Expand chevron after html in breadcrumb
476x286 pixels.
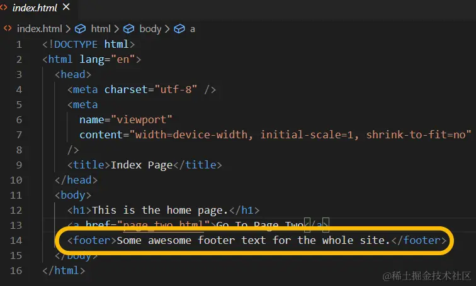pyautogui.click(x=116, y=29)
